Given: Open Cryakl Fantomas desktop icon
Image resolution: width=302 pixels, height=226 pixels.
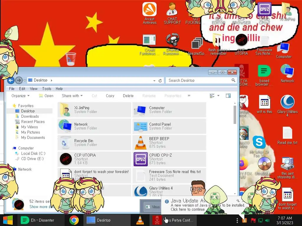Looking at the screenshot, I should click(x=149, y=45).
